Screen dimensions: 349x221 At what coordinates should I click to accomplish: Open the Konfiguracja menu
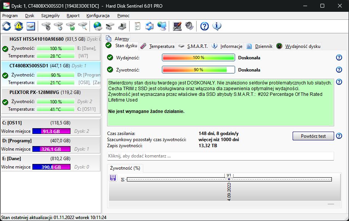pyautogui.click(x=98, y=16)
